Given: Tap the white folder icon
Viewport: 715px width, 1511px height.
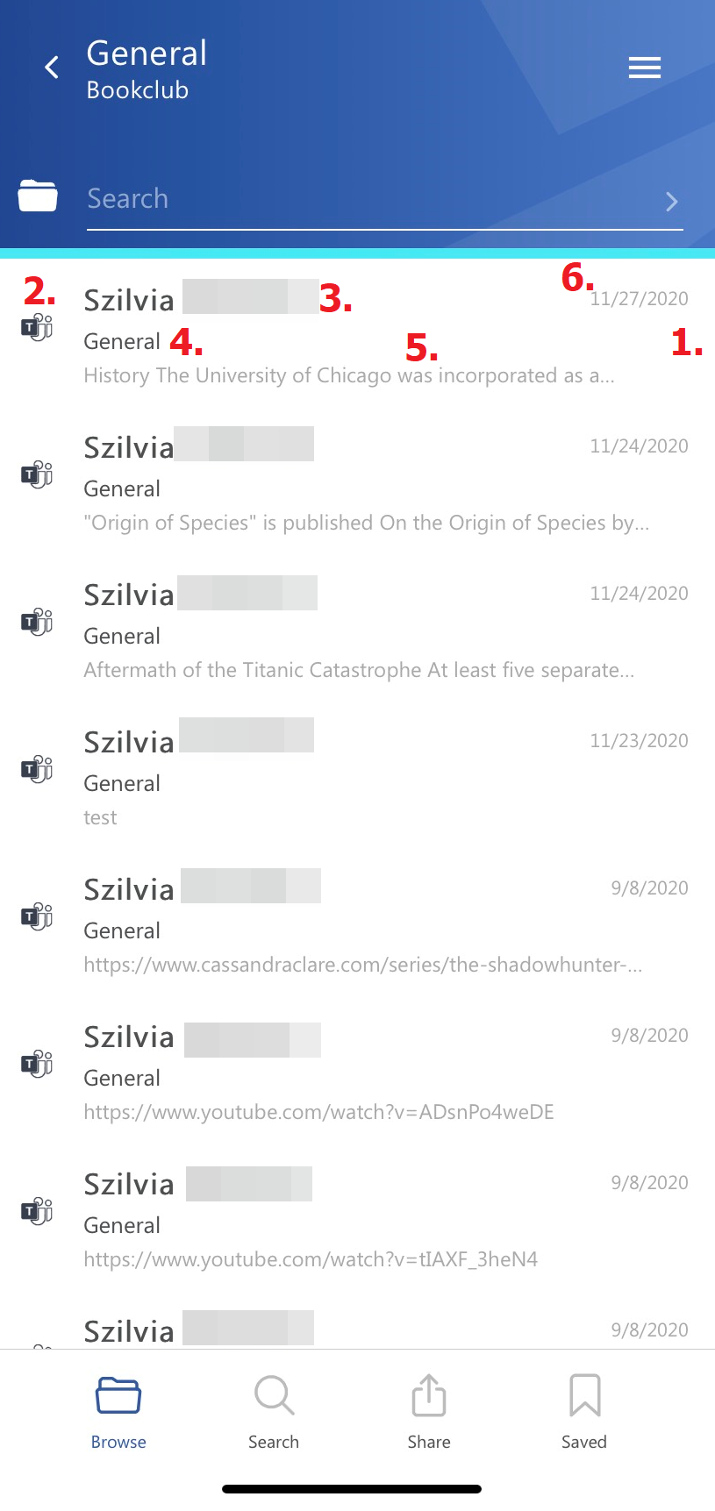Looking at the screenshot, I should (38, 196).
